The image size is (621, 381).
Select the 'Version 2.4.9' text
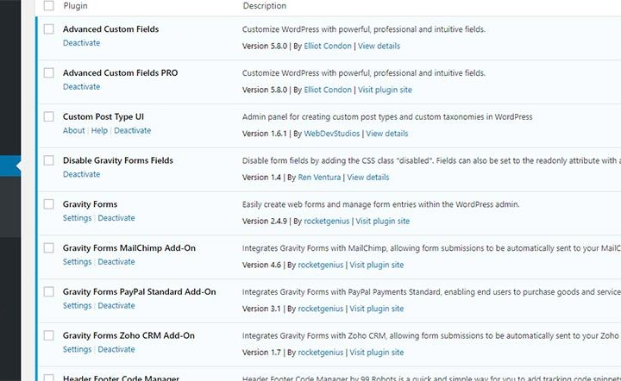265,222
